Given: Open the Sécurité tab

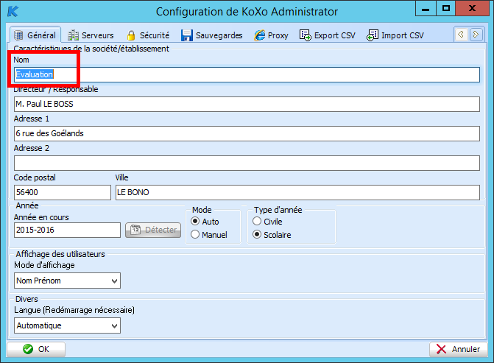Looking at the screenshot, I should [148, 35].
